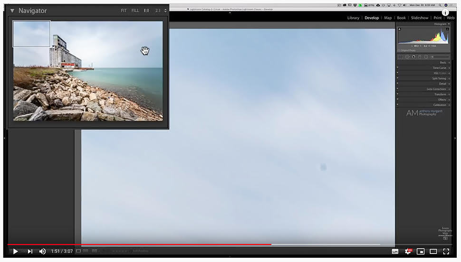Image resolution: width=461 pixels, height=262 pixels.
Task: Show the hidden left panel arrow
Action: (x=4, y=138)
